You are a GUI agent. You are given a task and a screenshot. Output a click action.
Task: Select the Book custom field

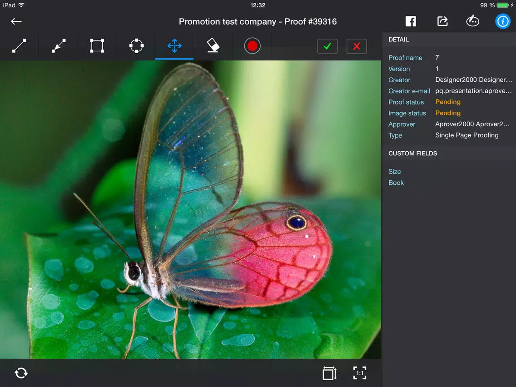click(x=396, y=183)
